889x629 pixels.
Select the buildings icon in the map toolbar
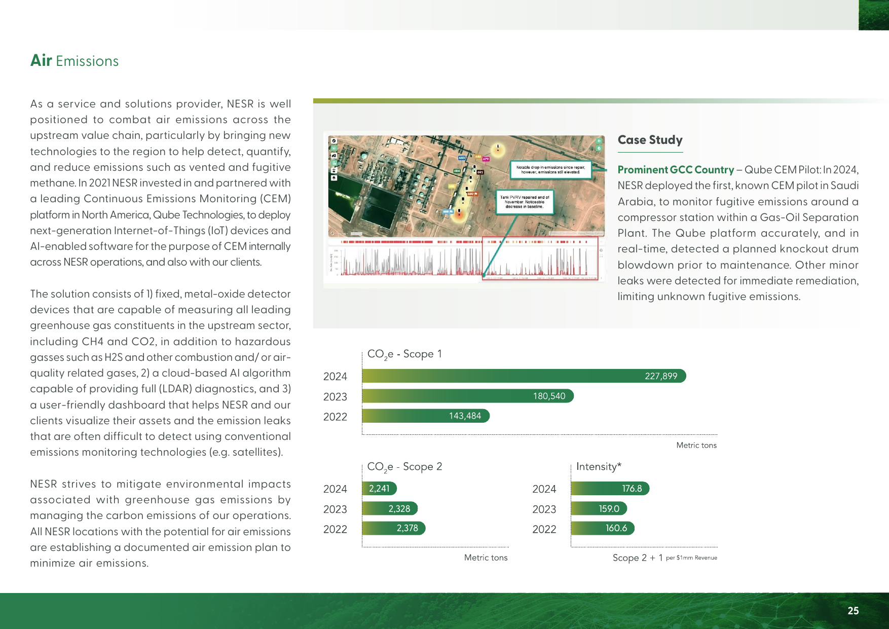[334, 156]
